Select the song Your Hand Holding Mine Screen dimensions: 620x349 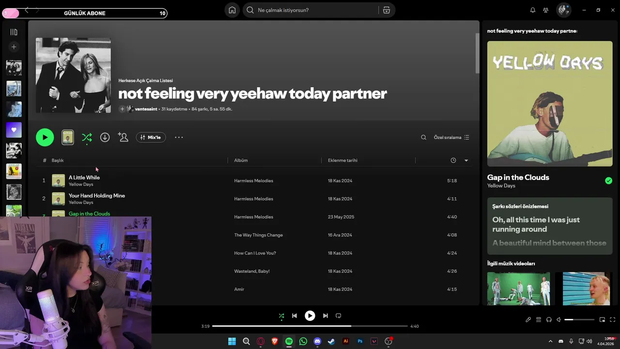click(97, 196)
